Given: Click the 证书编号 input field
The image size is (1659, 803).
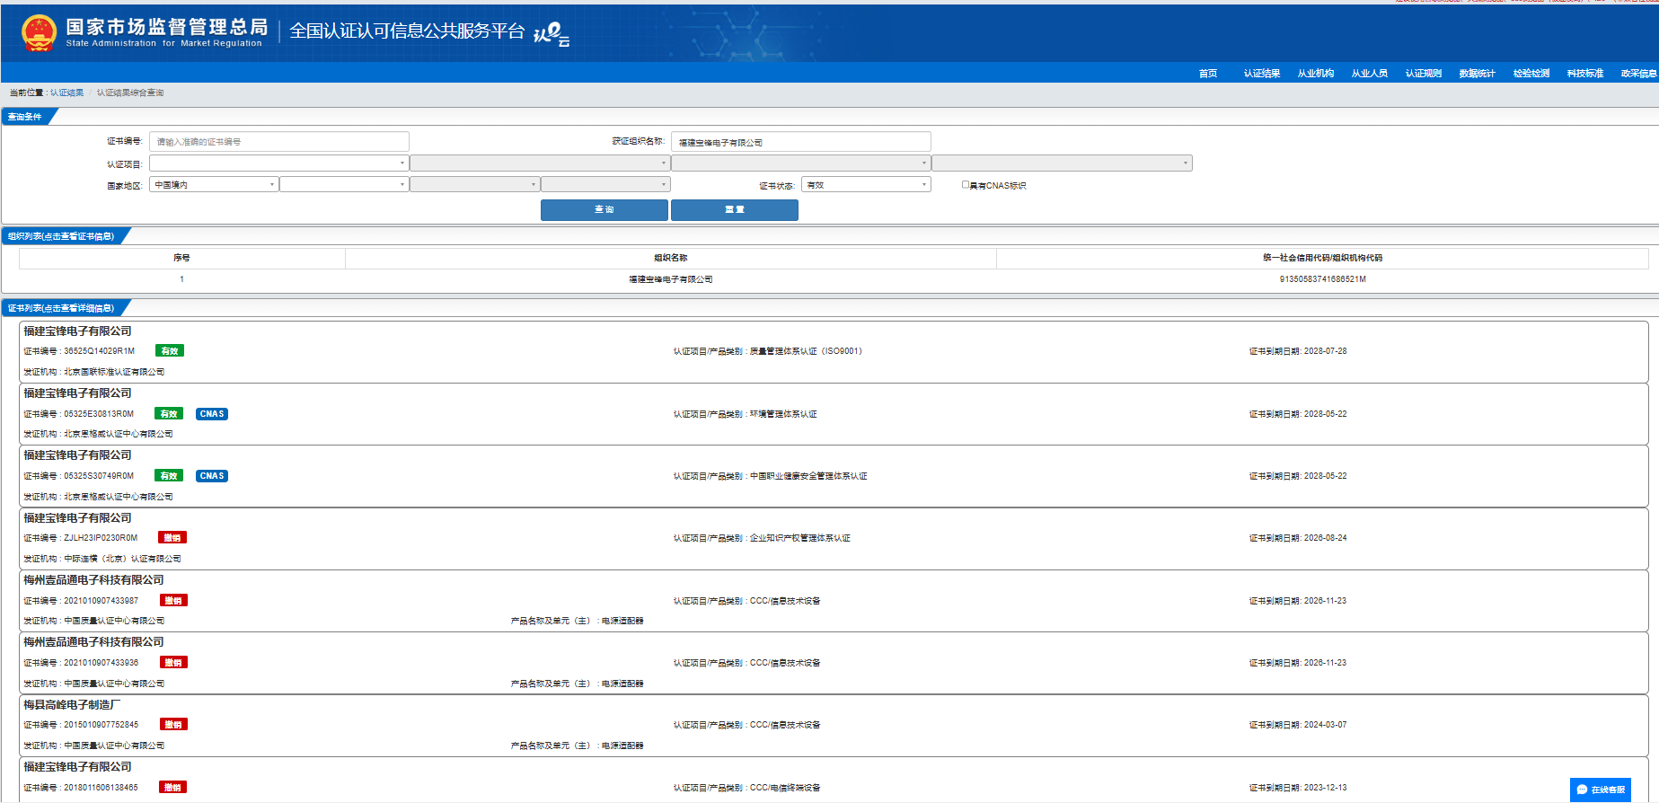Looking at the screenshot, I should point(278,142).
